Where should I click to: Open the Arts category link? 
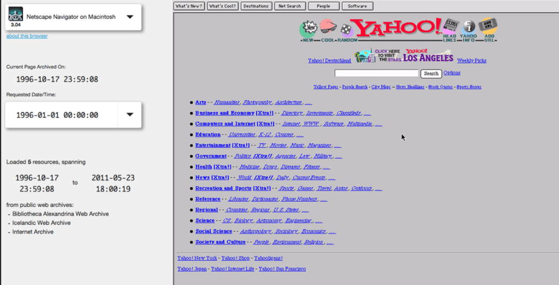(201, 102)
